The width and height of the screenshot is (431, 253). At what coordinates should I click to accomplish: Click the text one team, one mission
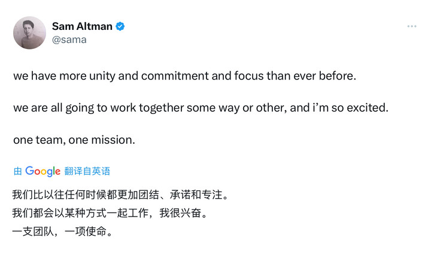tap(74, 140)
